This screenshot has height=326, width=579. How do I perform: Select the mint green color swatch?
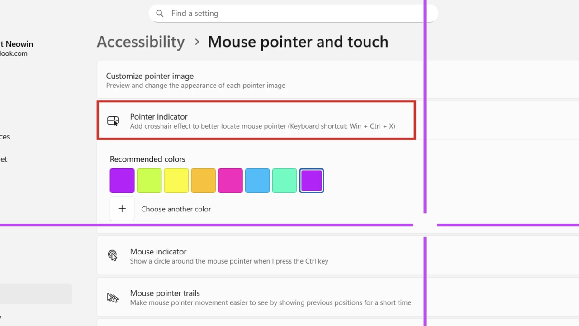click(285, 181)
